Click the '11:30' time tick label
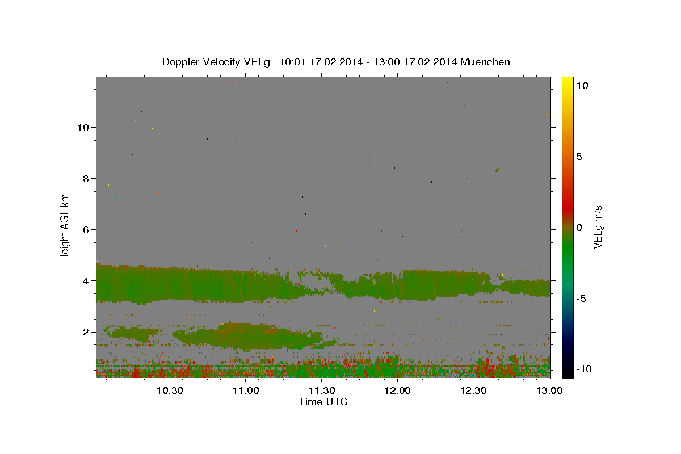 [322, 390]
